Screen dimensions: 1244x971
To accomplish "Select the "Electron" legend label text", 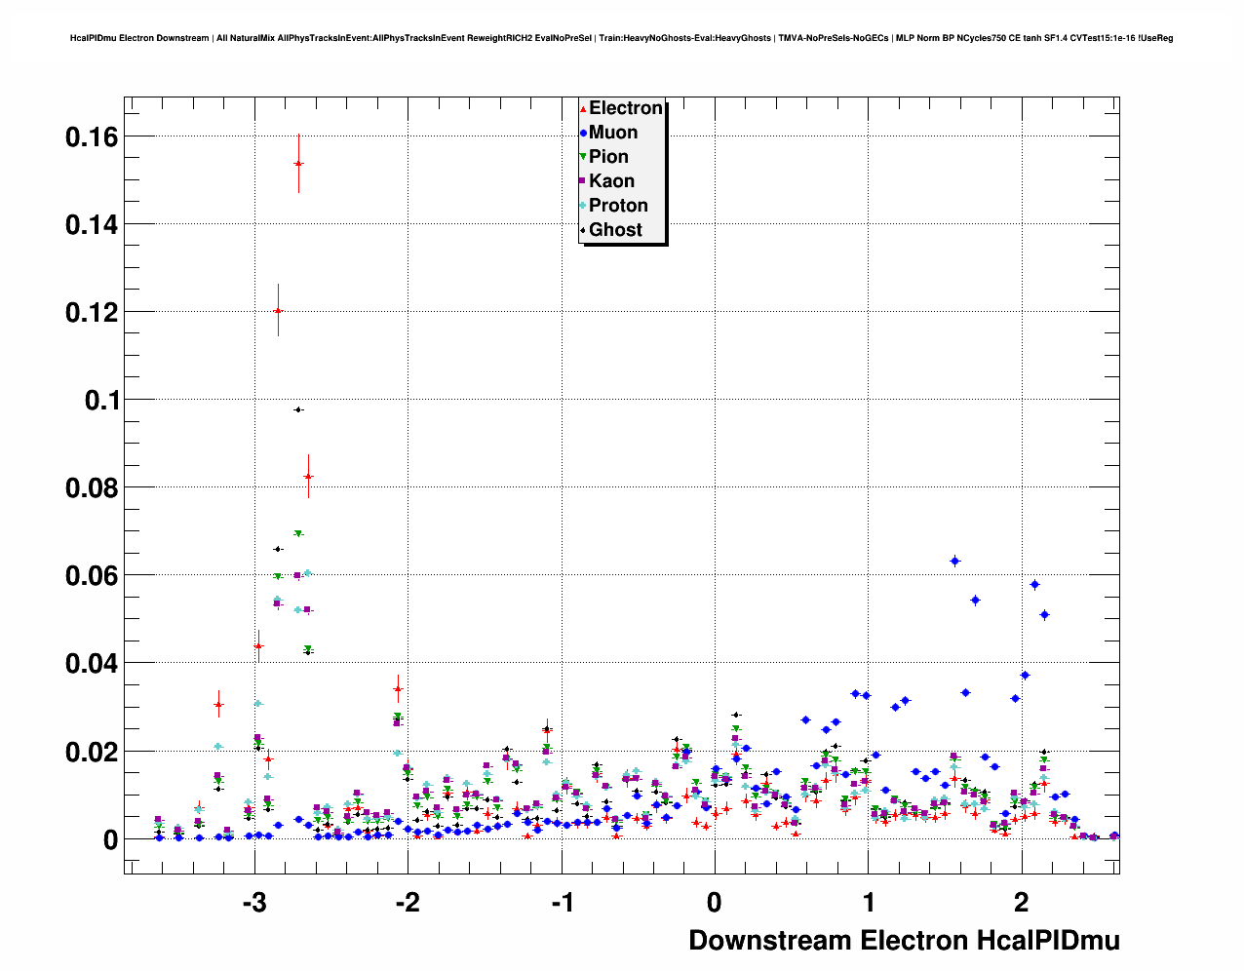I will (626, 108).
